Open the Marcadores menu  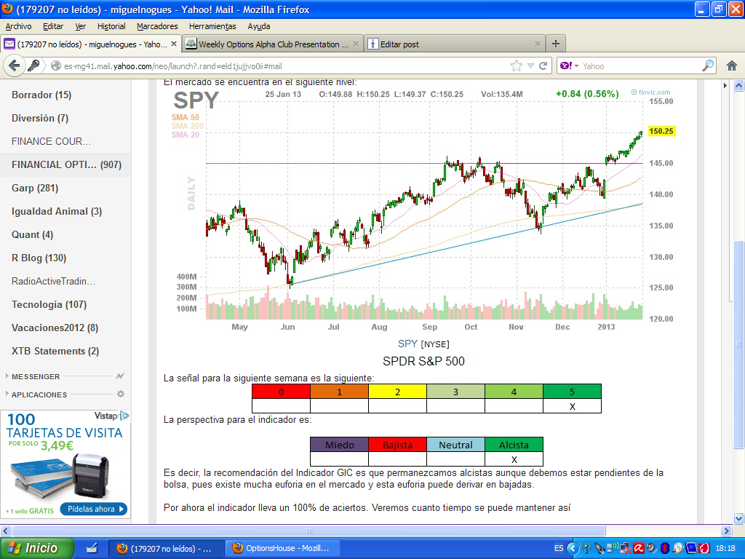pos(157,26)
